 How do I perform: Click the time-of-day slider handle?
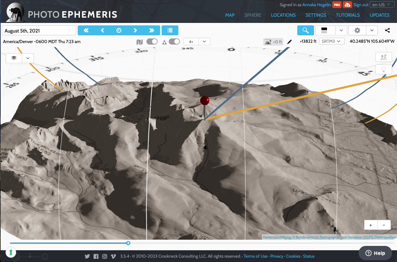pos(128,243)
